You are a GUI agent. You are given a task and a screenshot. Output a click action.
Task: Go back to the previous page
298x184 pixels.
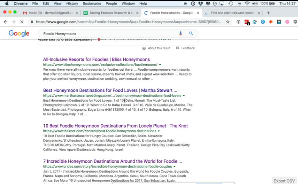point(6,22)
